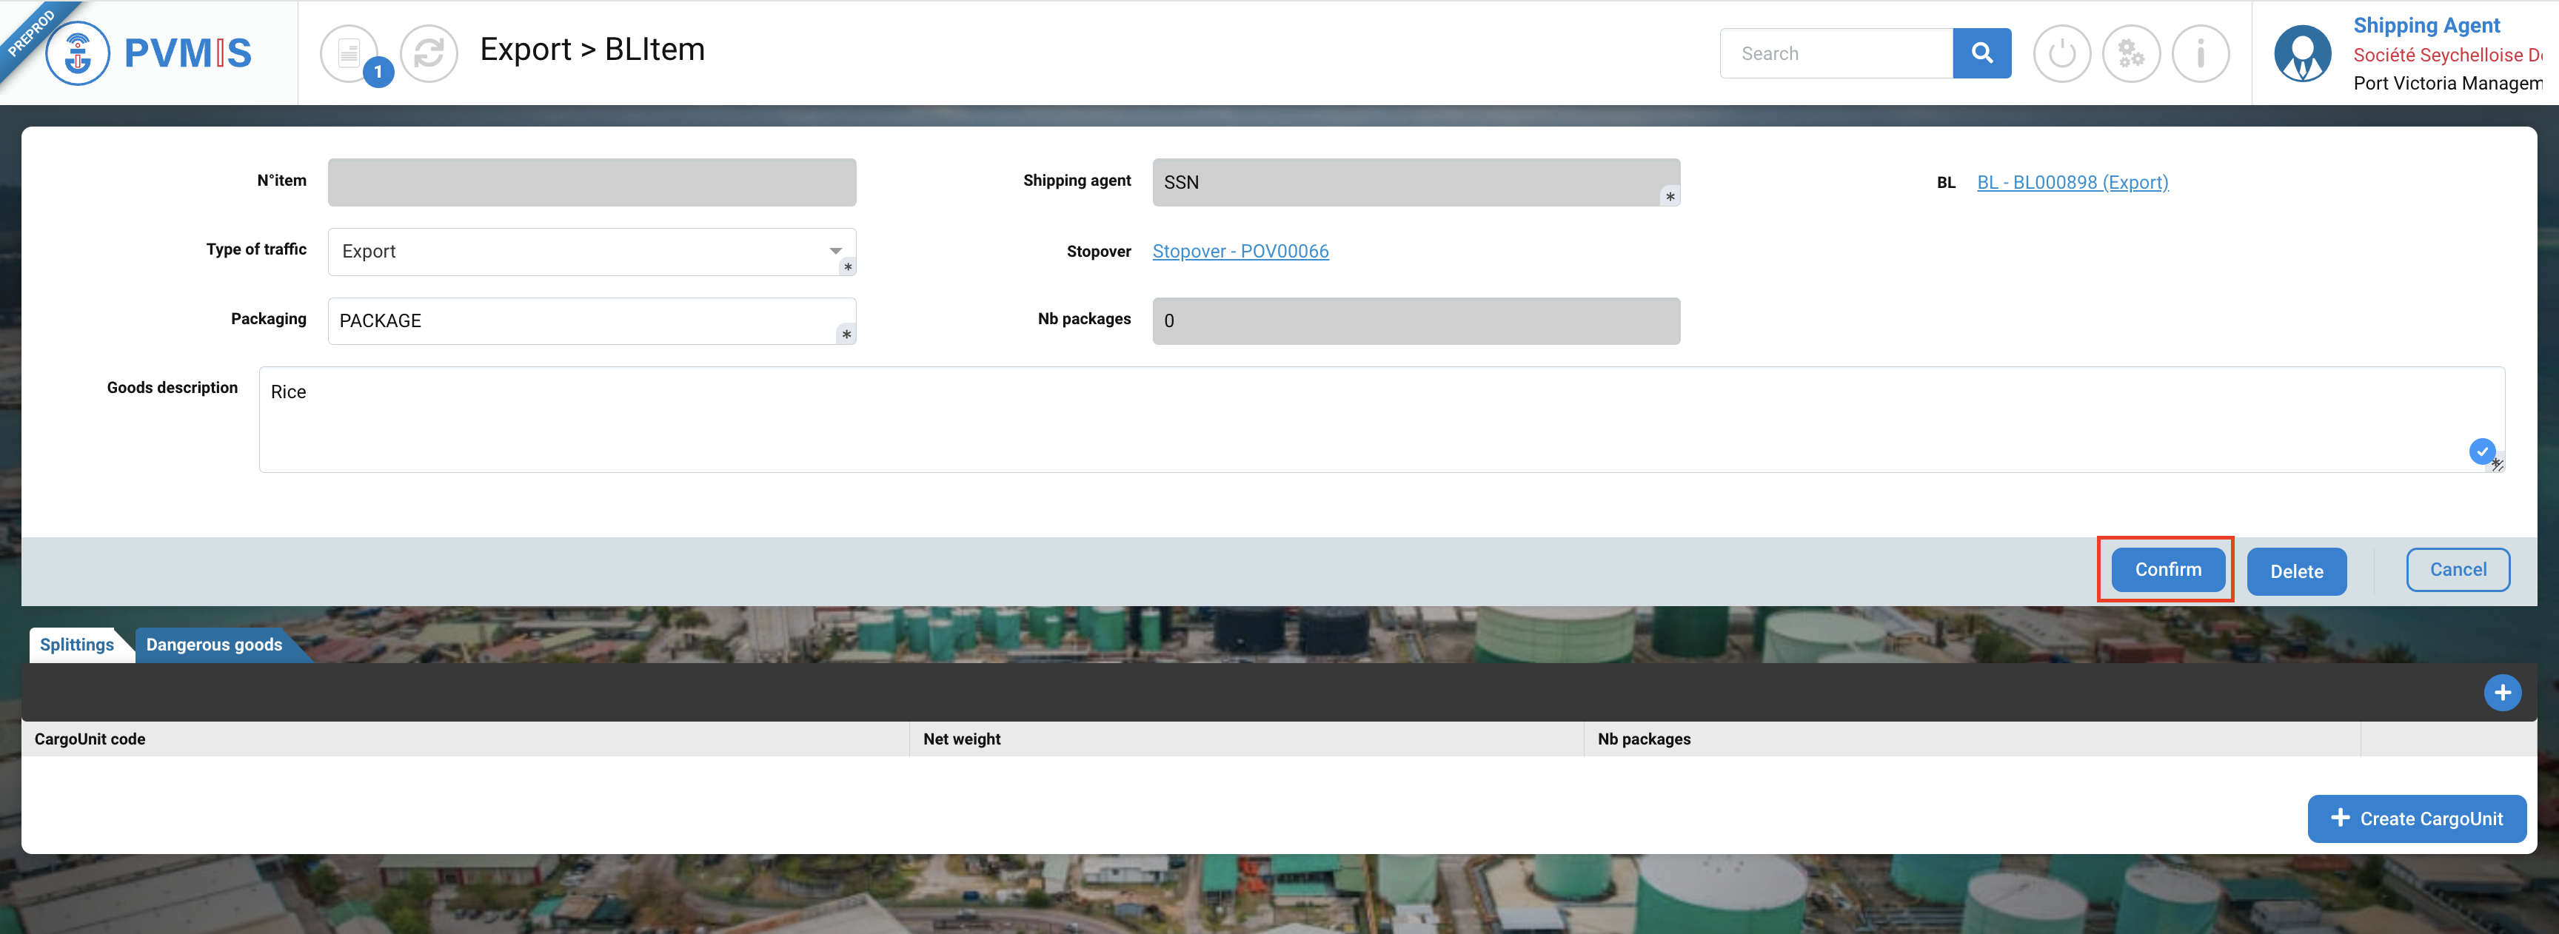Click the PVMIS home logo
Image resolution: width=2559 pixels, height=934 pixels.
149,53
